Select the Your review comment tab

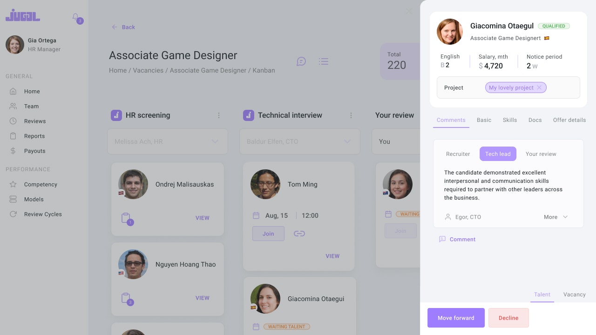[x=541, y=154]
